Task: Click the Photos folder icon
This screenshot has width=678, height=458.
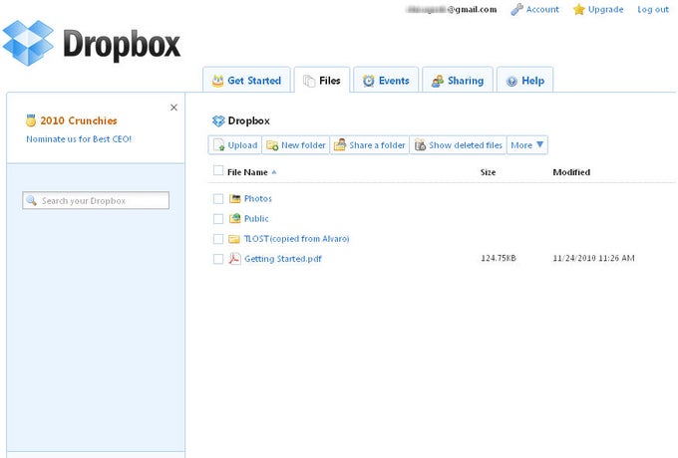Action: pyautogui.click(x=234, y=198)
